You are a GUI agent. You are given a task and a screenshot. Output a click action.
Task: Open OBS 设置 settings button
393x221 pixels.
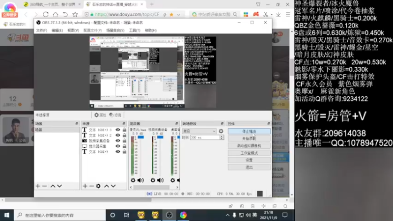pos(249,160)
